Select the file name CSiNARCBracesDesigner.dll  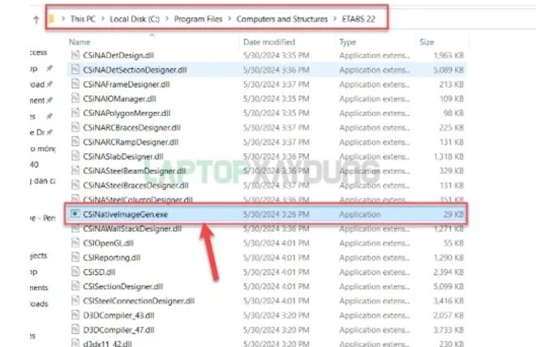131,127
